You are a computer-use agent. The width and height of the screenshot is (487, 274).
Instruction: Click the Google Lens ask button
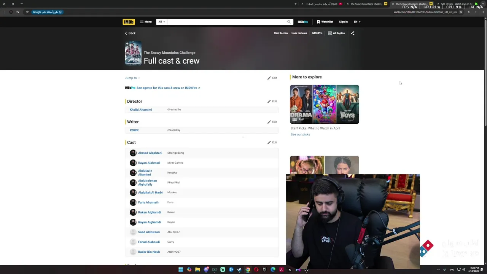[x=48, y=12]
